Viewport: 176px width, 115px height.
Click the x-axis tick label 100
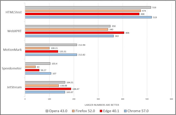click(49, 99)
